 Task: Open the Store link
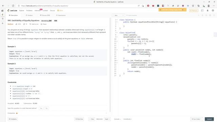pos(60,11)
